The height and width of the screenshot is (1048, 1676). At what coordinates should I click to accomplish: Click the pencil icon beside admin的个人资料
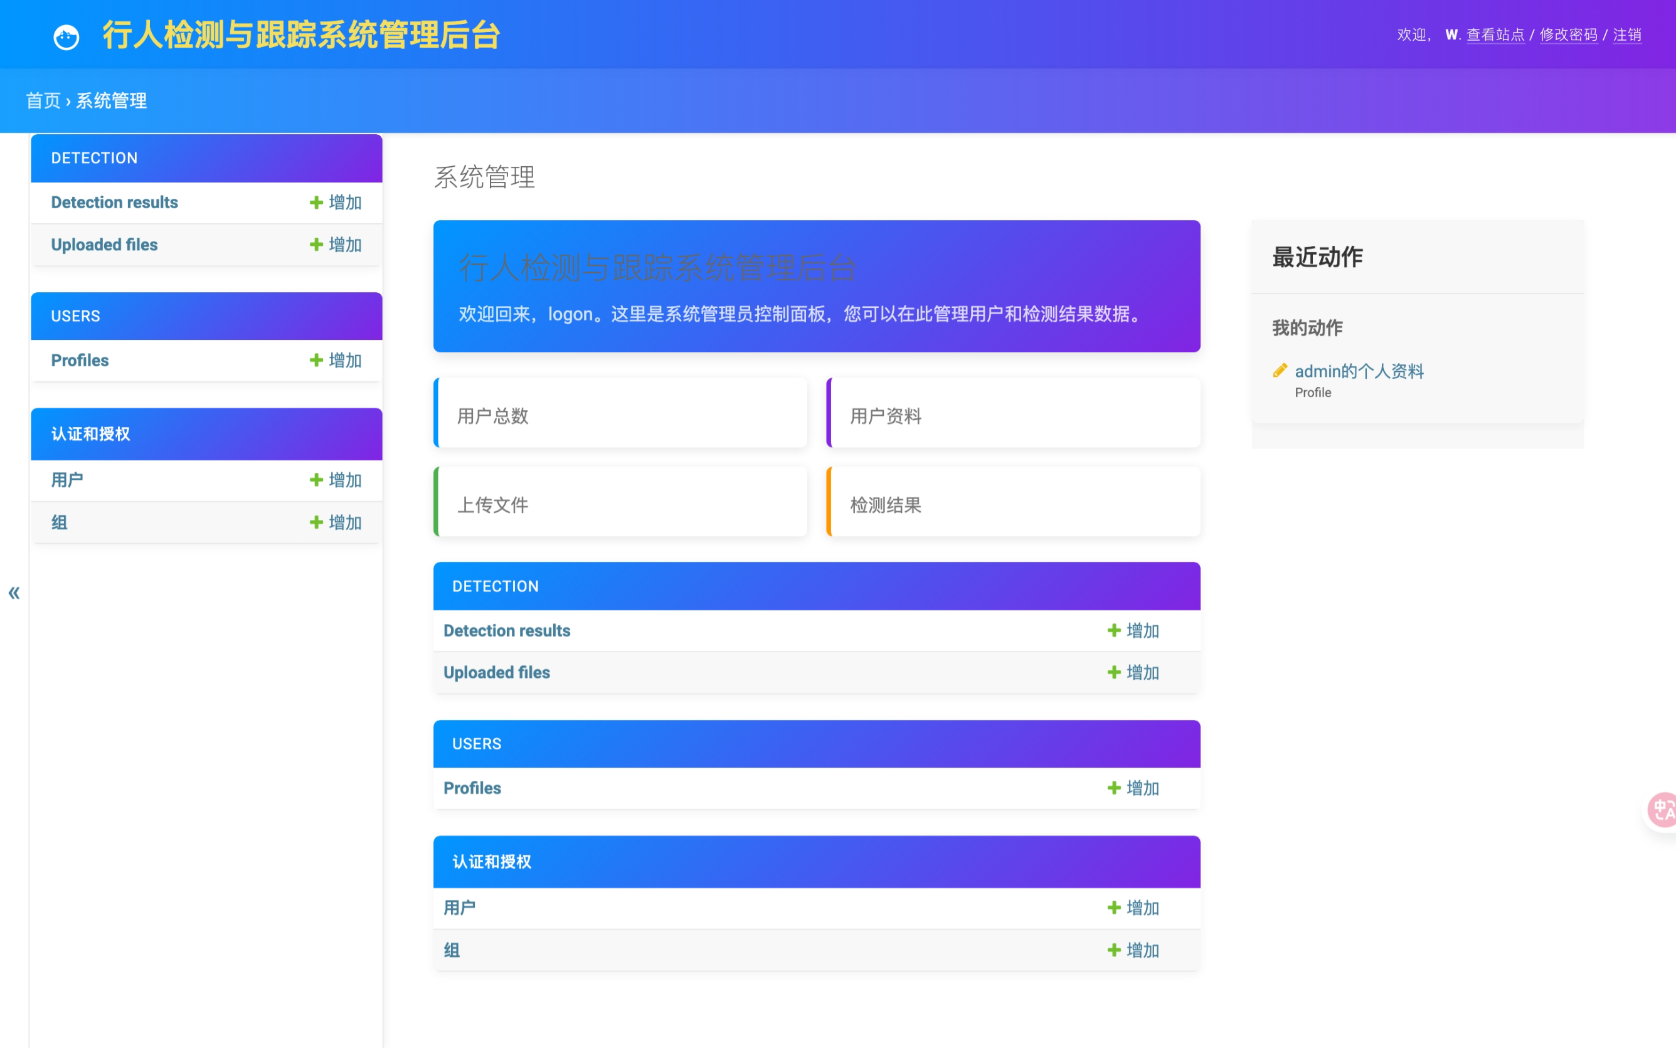[1280, 371]
